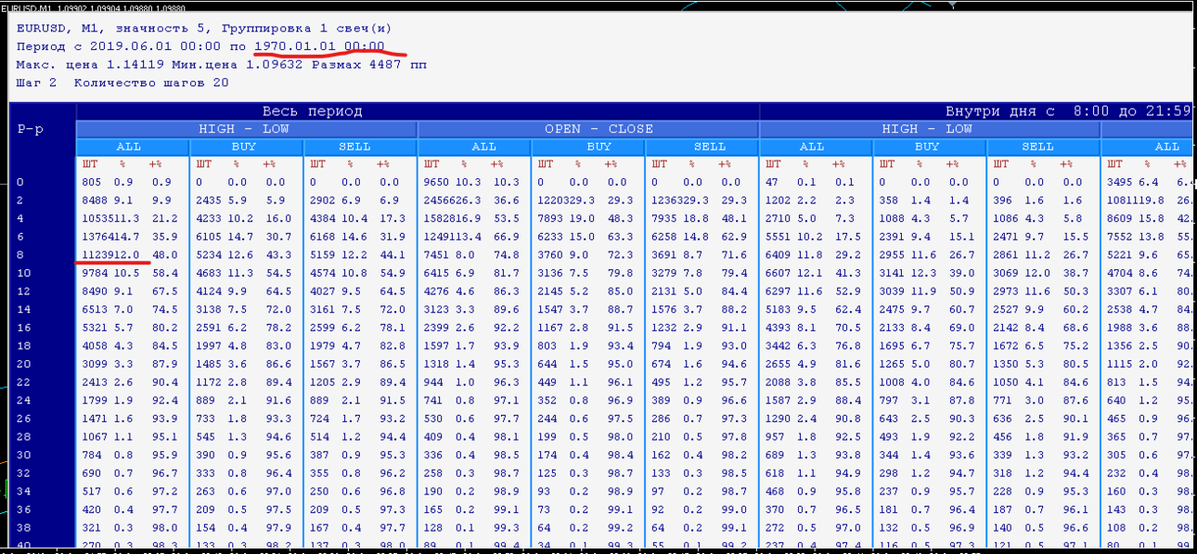Image resolution: width=1197 pixels, height=554 pixels.
Task: Click the value 7935 in row 4
Action: coord(664,219)
